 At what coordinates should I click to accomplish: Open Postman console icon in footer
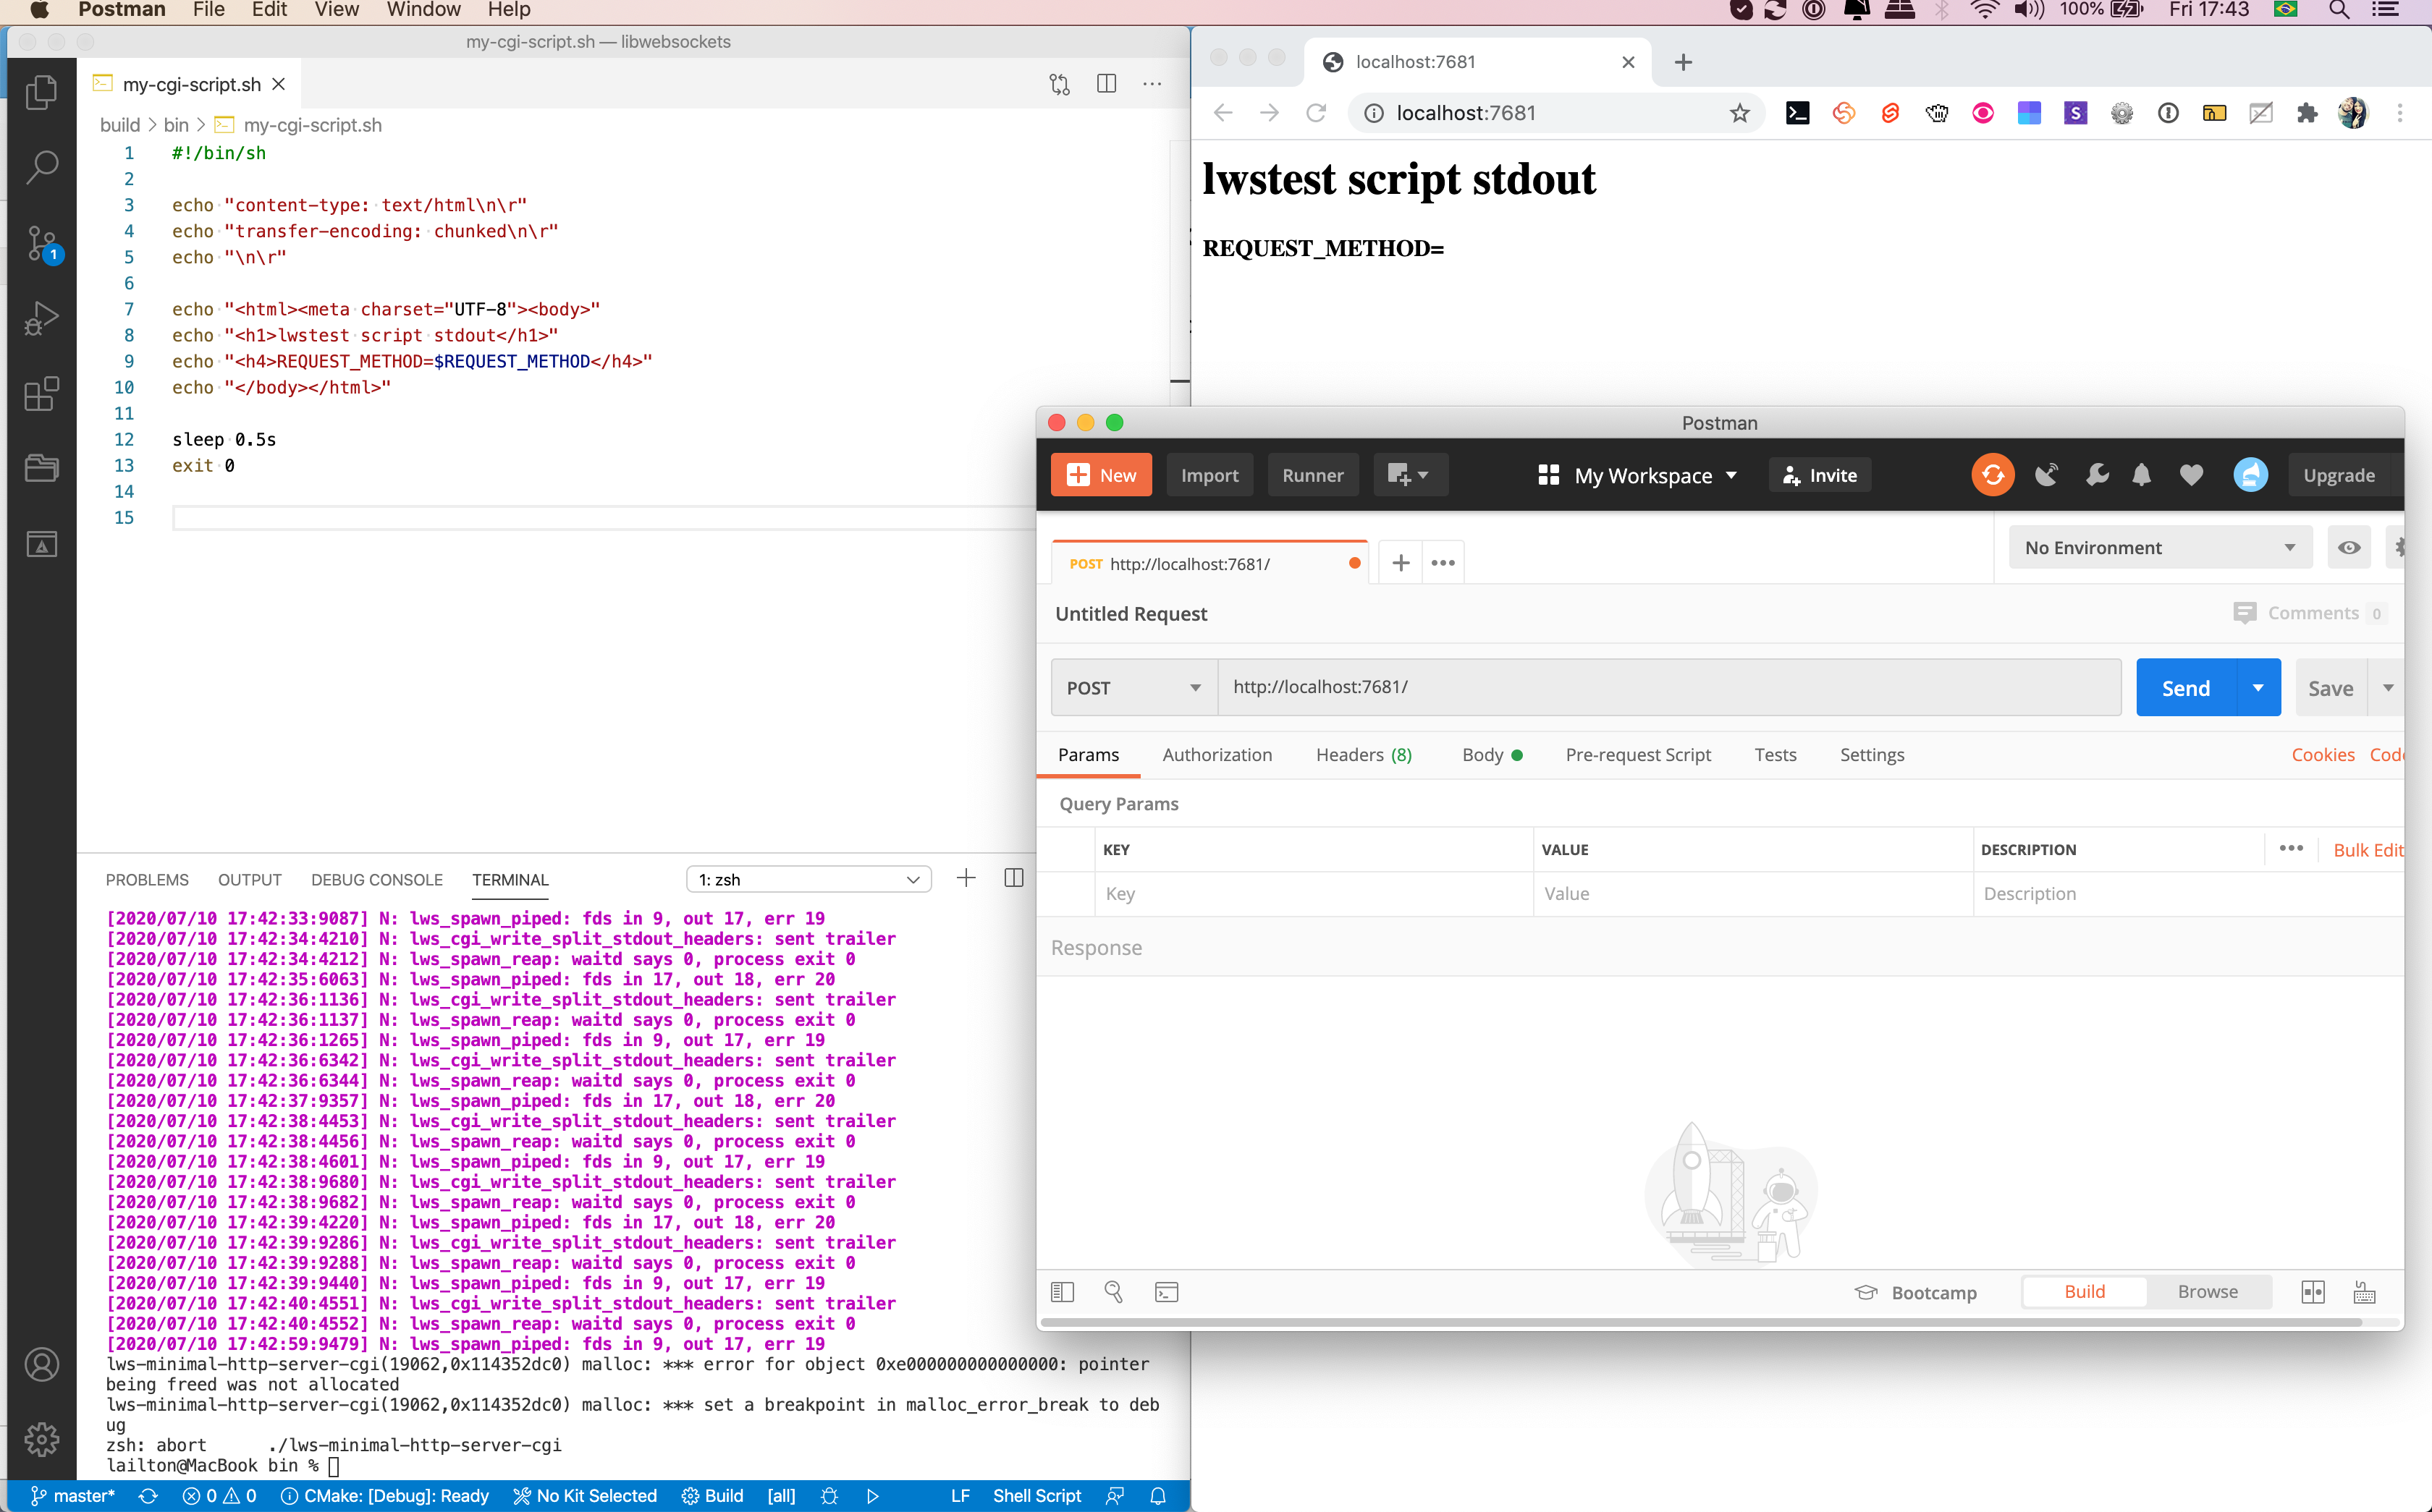(x=1167, y=1292)
